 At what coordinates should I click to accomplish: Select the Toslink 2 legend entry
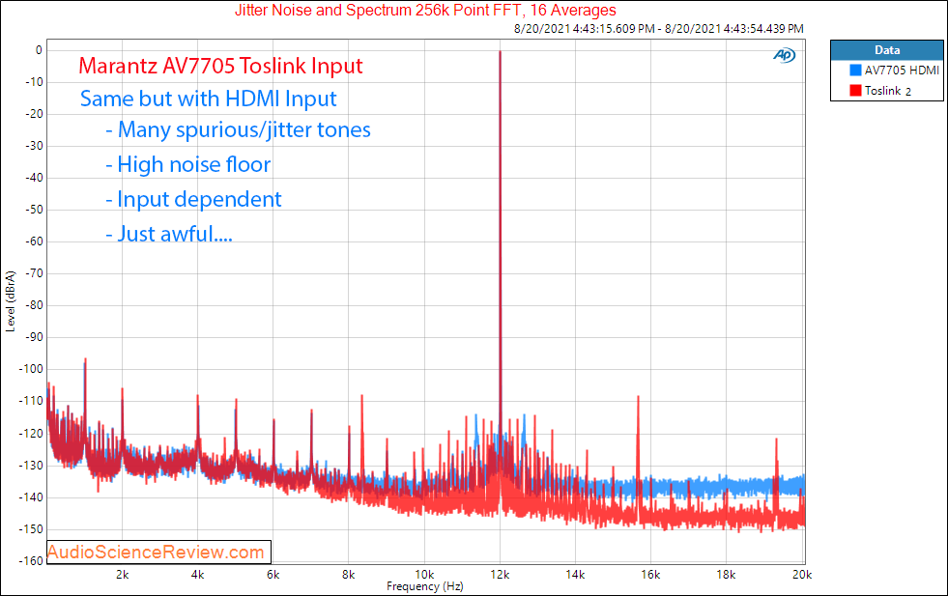(881, 91)
